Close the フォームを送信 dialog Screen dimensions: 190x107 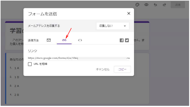(129, 13)
